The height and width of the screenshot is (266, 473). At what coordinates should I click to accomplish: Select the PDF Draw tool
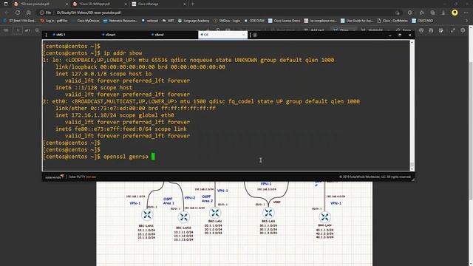341,30
